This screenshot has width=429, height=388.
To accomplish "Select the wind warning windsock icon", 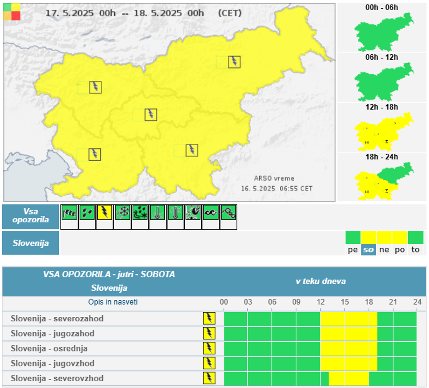I will click(x=69, y=212).
